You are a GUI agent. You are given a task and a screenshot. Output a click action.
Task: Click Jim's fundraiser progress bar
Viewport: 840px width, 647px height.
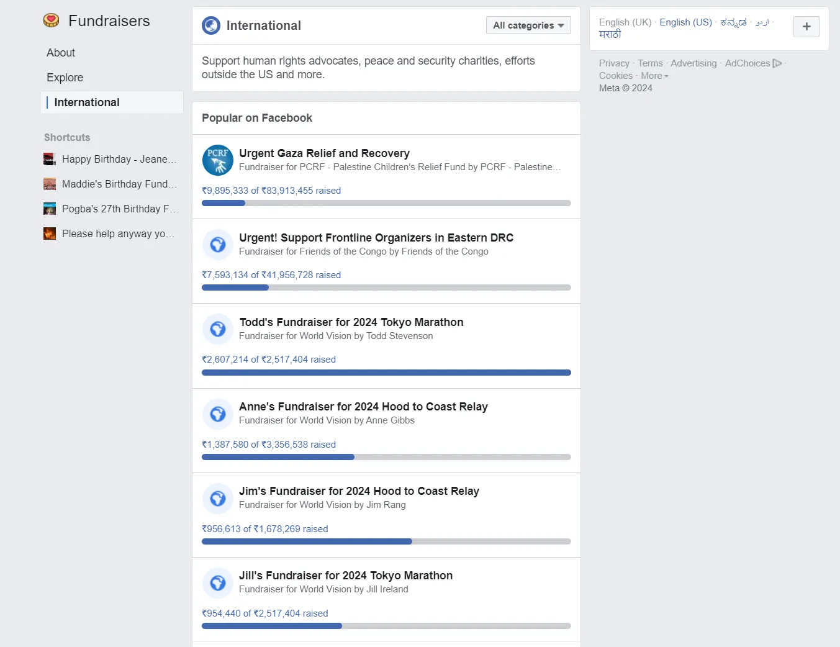(386, 541)
